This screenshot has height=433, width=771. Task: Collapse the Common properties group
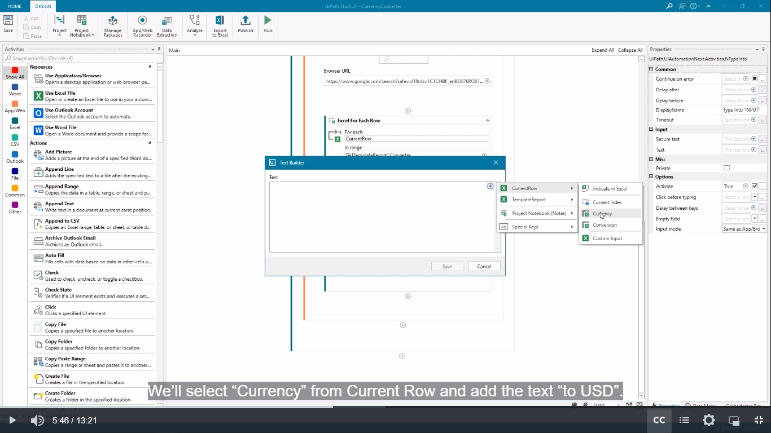651,69
